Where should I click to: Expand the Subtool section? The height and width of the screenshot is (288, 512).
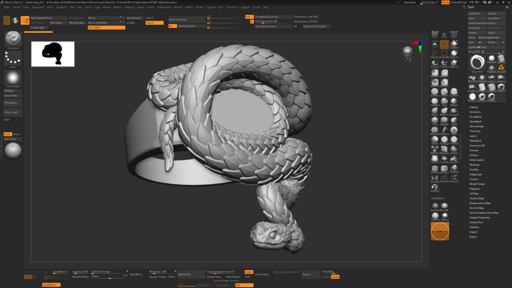tap(473, 107)
